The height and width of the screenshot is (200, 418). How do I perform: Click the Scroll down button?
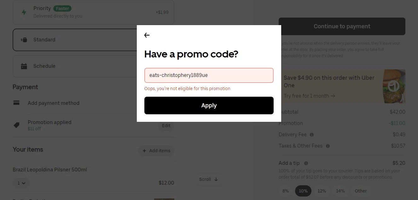point(209,179)
